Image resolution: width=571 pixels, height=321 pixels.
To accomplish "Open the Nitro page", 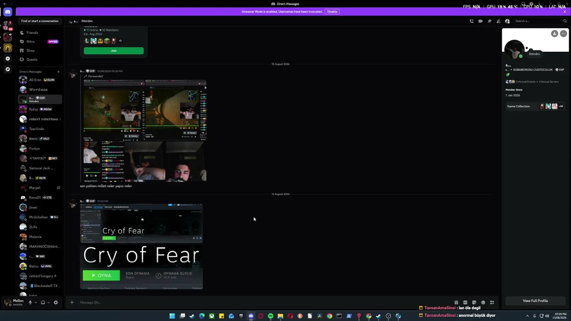I will pyautogui.click(x=40, y=41).
